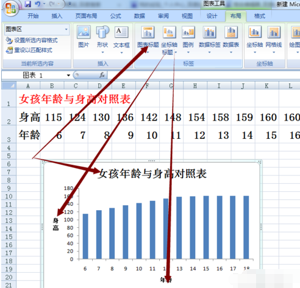Switch to the 插入 ribbon tab
300x288 pixels.
57,16
